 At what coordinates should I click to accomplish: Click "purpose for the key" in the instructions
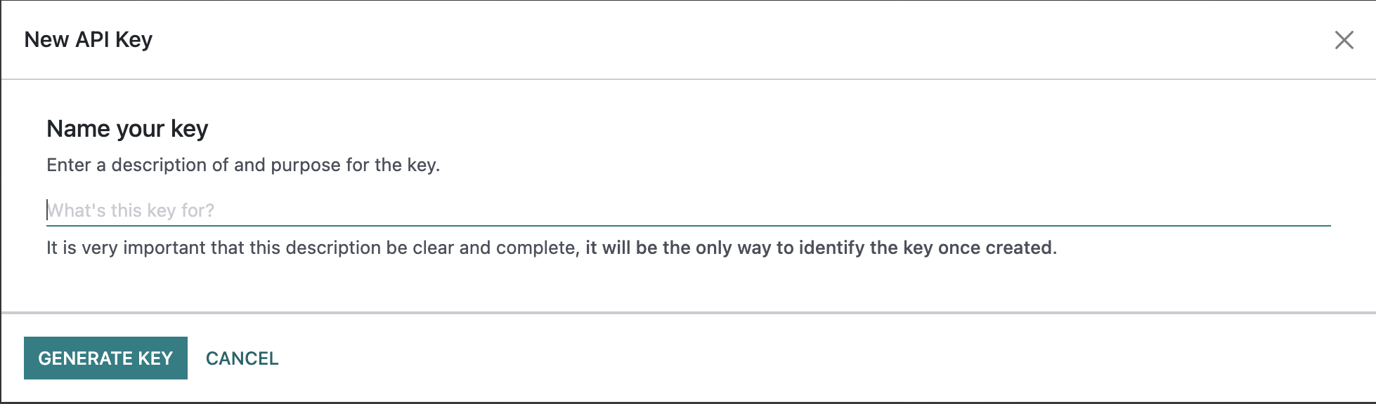click(355, 165)
